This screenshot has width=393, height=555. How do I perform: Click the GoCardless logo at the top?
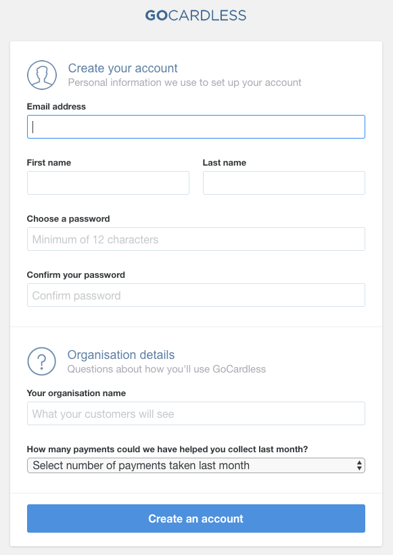coord(195,16)
